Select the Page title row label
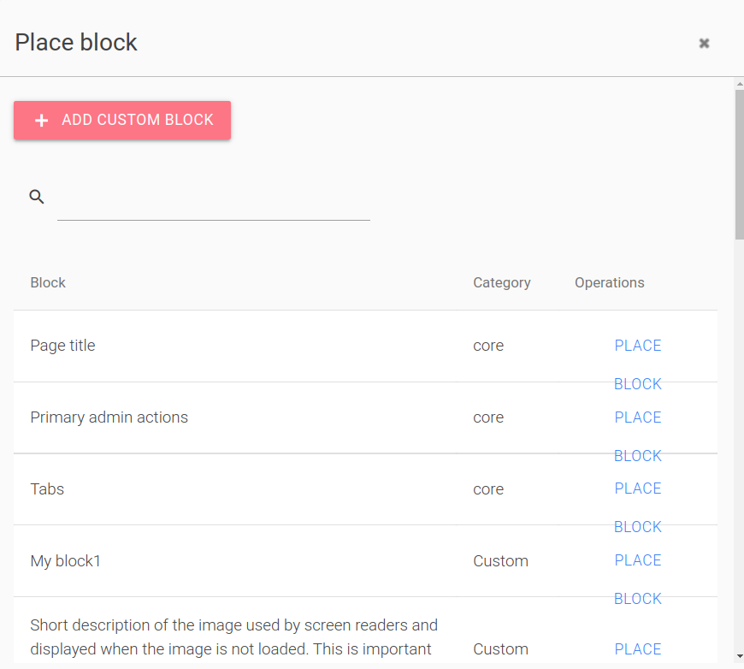Screen dimensions: 744x669 (62, 345)
